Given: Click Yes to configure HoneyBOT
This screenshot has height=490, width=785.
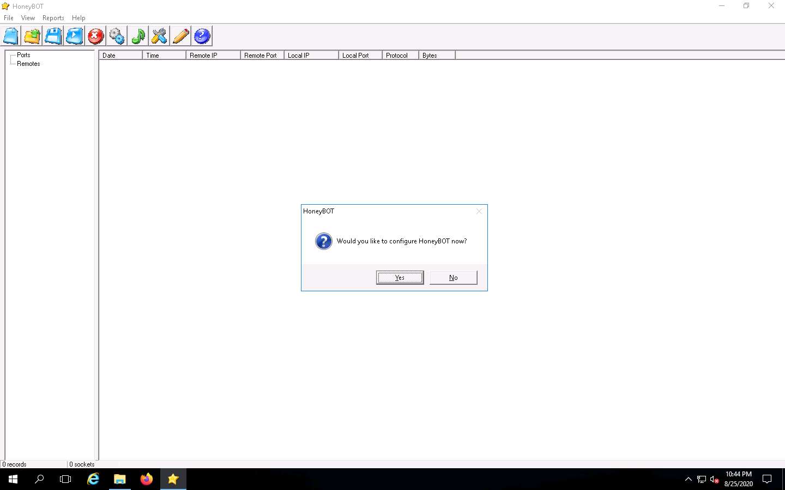Looking at the screenshot, I should point(400,278).
